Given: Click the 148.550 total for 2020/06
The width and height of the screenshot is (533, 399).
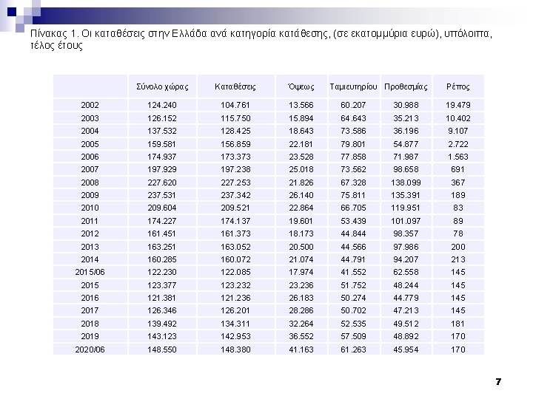Looking at the screenshot, I should tap(162, 349).
